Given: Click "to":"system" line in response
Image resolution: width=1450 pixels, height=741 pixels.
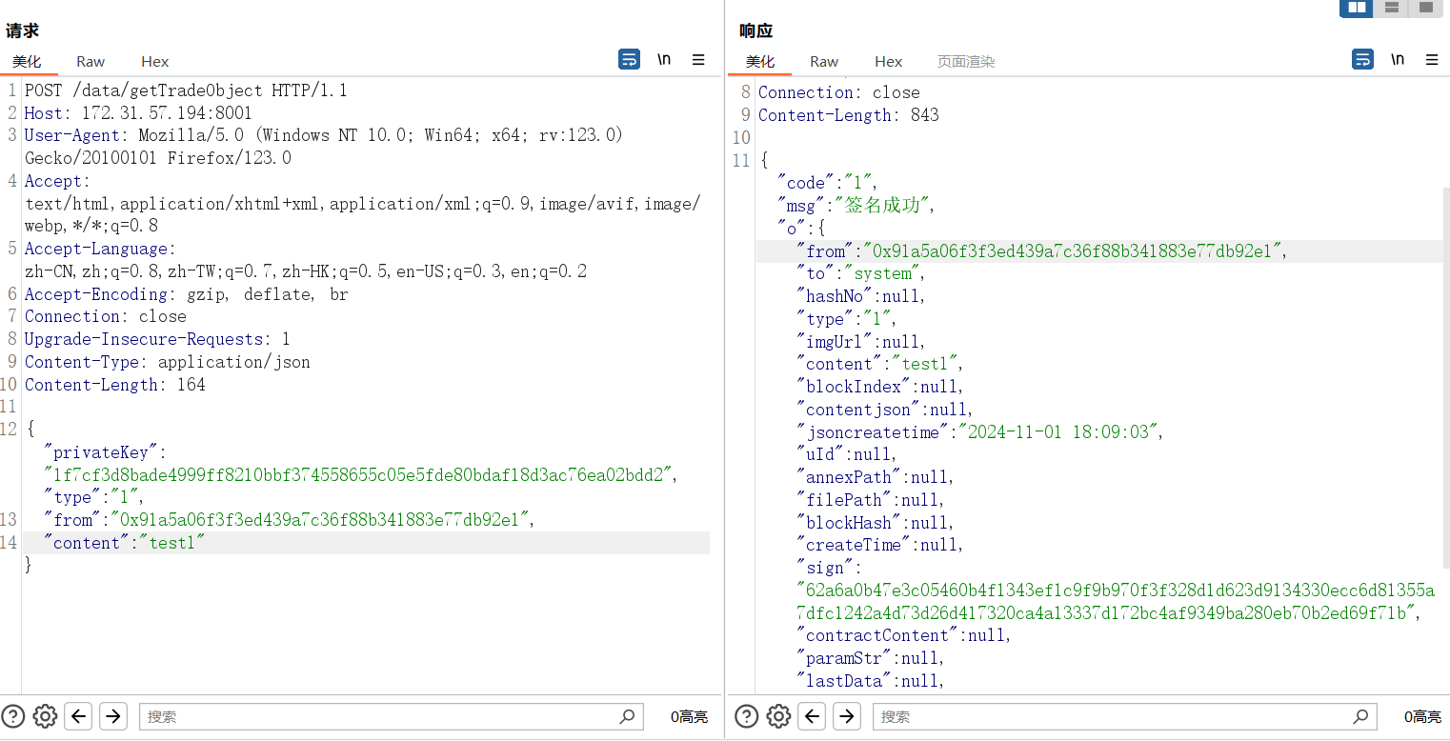Looking at the screenshot, I should [x=860, y=273].
